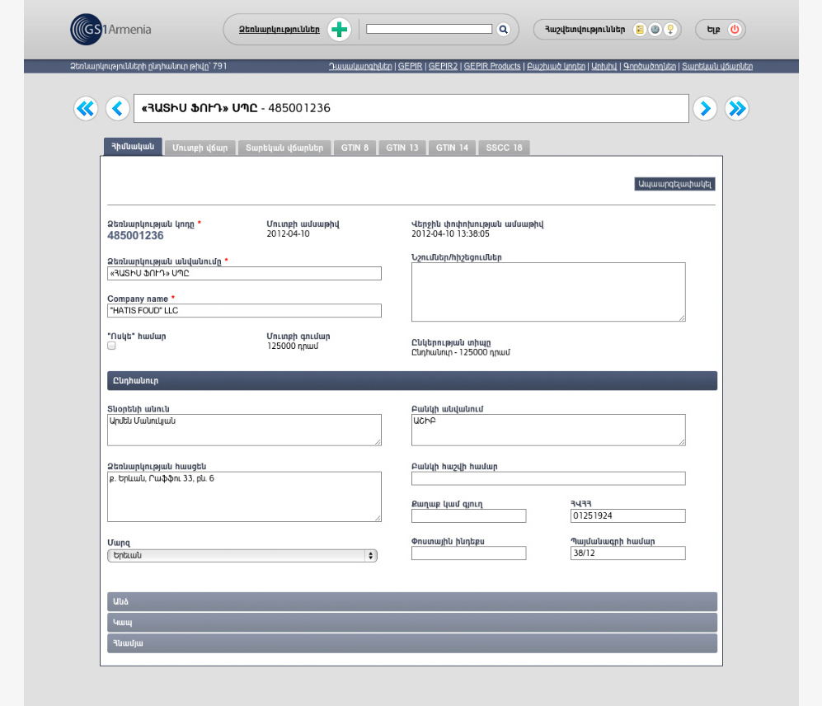
Task: Open the first GEPIR link before GEPIR2
Action: (x=410, y=66)
